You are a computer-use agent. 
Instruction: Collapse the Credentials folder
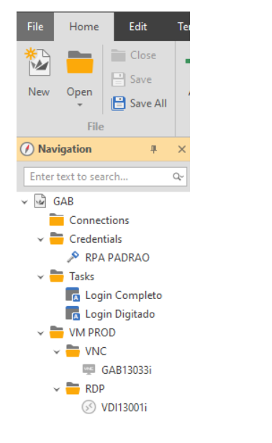(x=40, y=240)
